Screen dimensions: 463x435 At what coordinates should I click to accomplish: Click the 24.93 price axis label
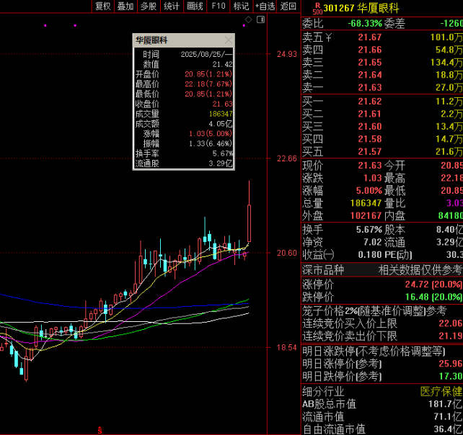(286, 54)
